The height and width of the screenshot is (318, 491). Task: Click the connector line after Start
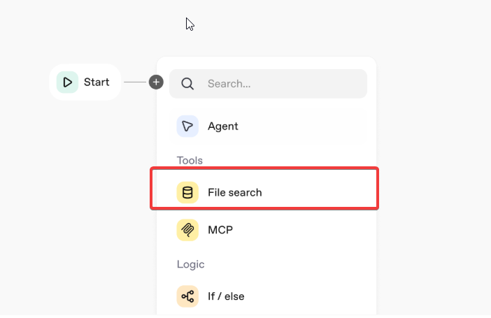coord(136,82)
